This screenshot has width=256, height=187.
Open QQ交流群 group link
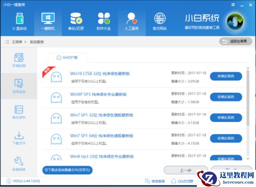point(182,181)
